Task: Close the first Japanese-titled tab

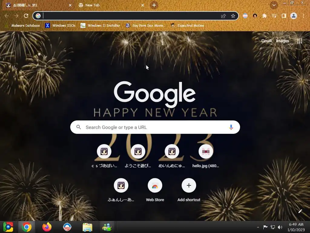Action: point(70,5)
